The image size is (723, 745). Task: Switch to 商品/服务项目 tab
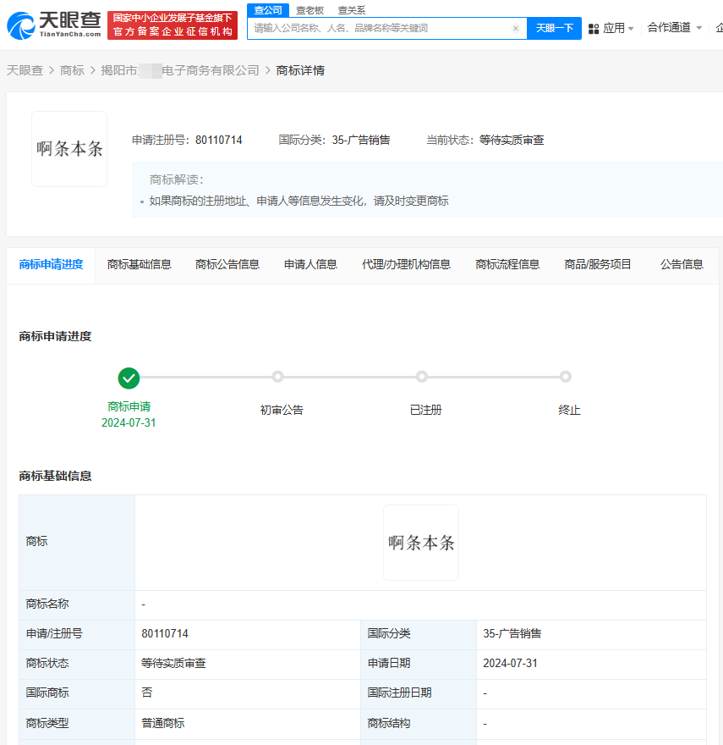point(598,265)
